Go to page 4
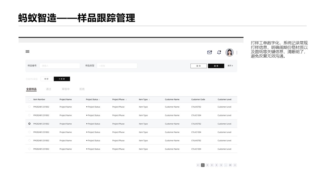 click(216, 165)
